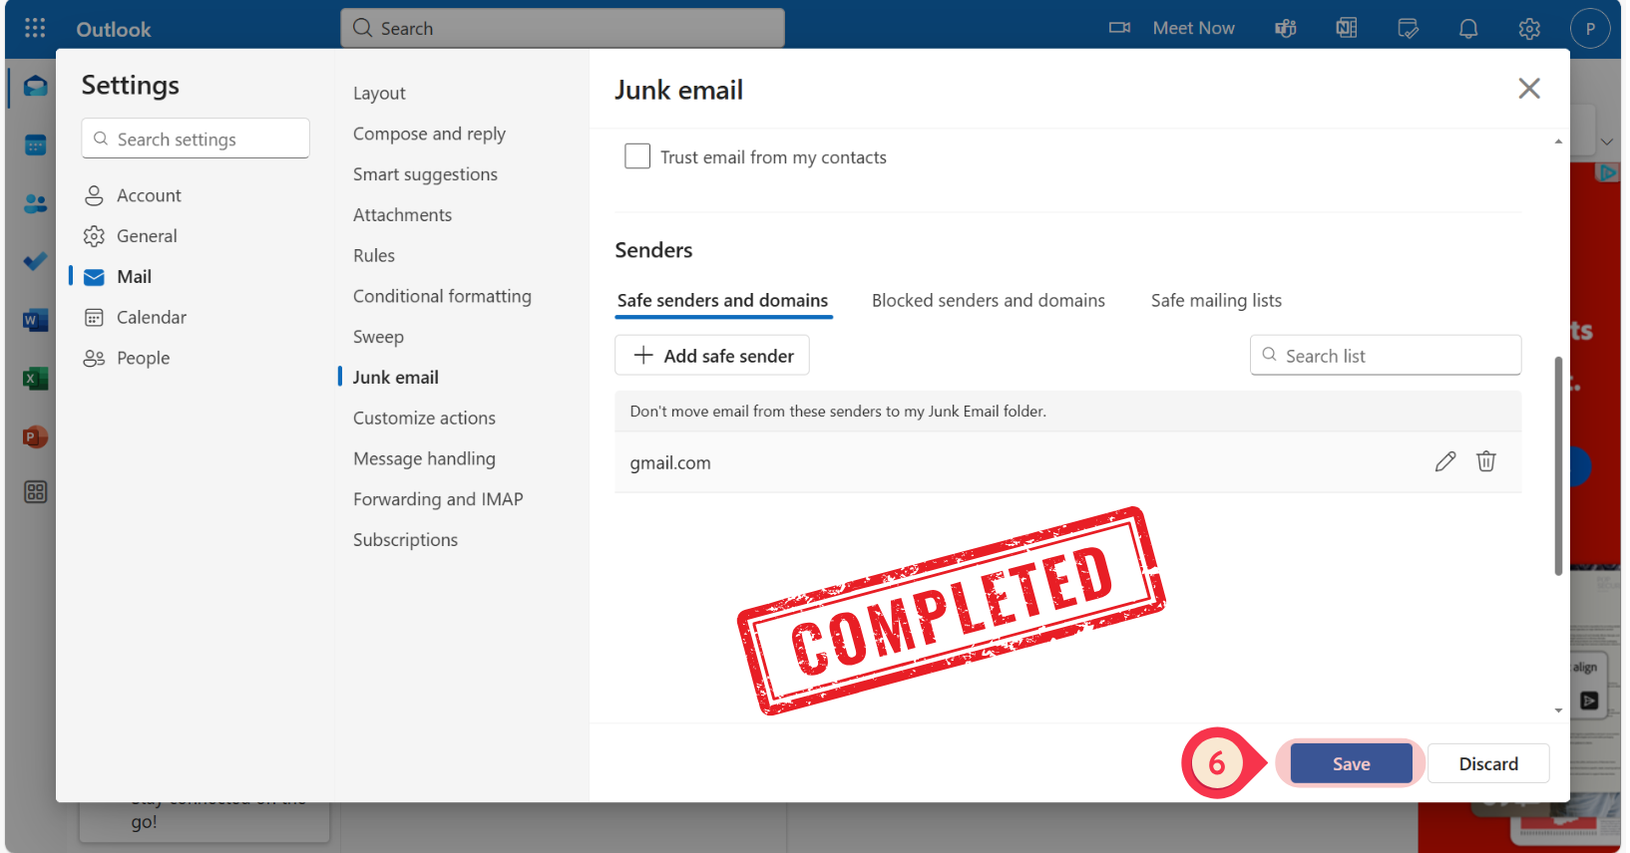1630x853 pixels.
Task: Open the My Day icon in header
Action: [1408, 28]
